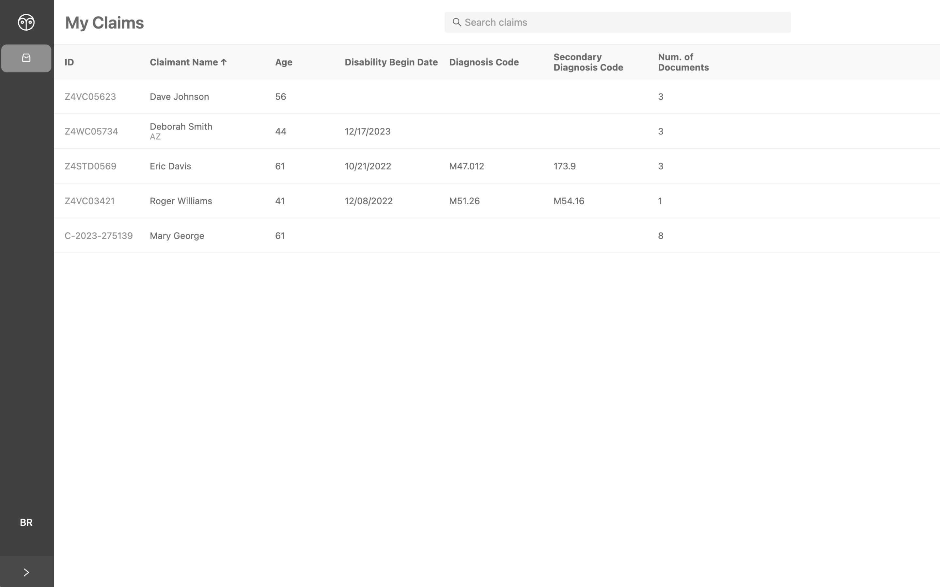Click age 41 in Roger Williams row

[280, 201]
